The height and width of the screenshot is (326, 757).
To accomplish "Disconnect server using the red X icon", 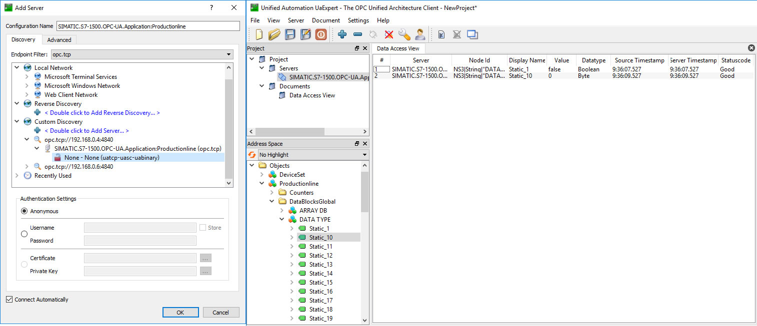I will [388, 34].
